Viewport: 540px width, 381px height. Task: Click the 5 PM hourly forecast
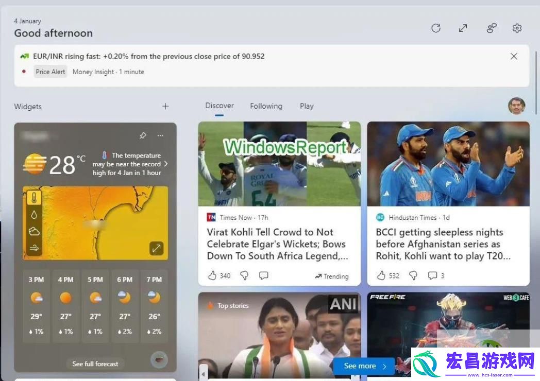click(95, 306)
